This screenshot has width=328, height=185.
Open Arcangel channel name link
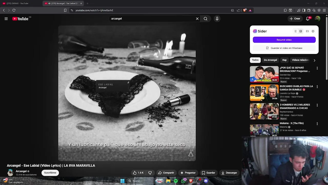tap(21, 171)
